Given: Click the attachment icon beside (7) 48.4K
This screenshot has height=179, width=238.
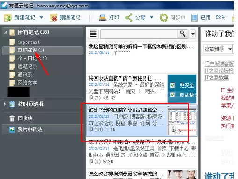Looking at the screenshot, I should pyautogui.click(x=91, y=98).
